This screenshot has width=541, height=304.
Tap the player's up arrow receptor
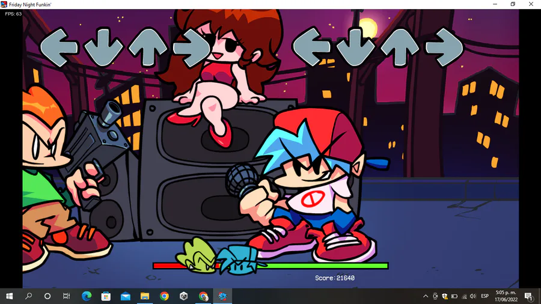tap(400, 47)
